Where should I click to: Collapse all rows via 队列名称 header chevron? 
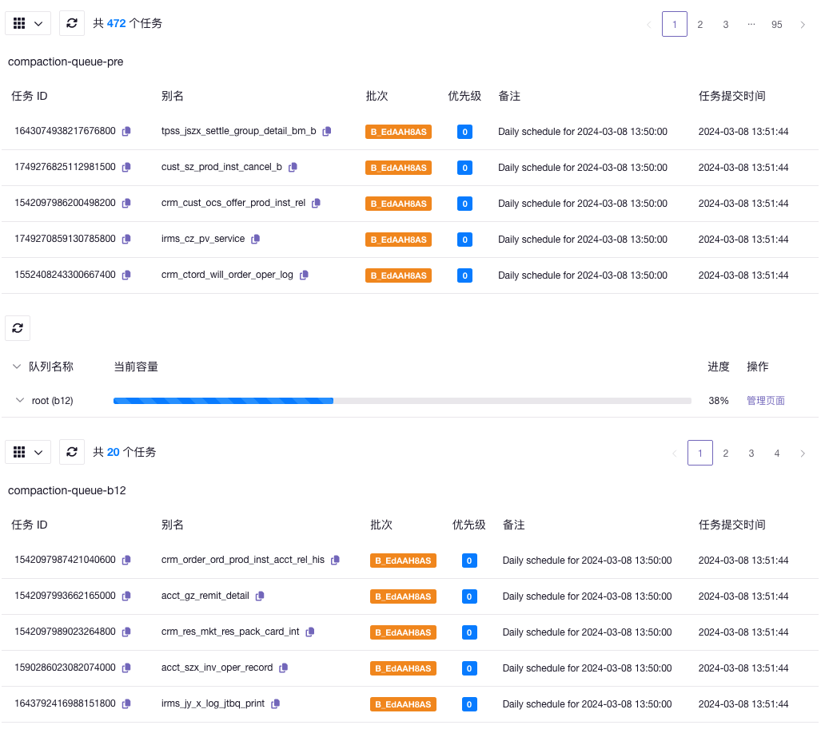click(17, 366)
